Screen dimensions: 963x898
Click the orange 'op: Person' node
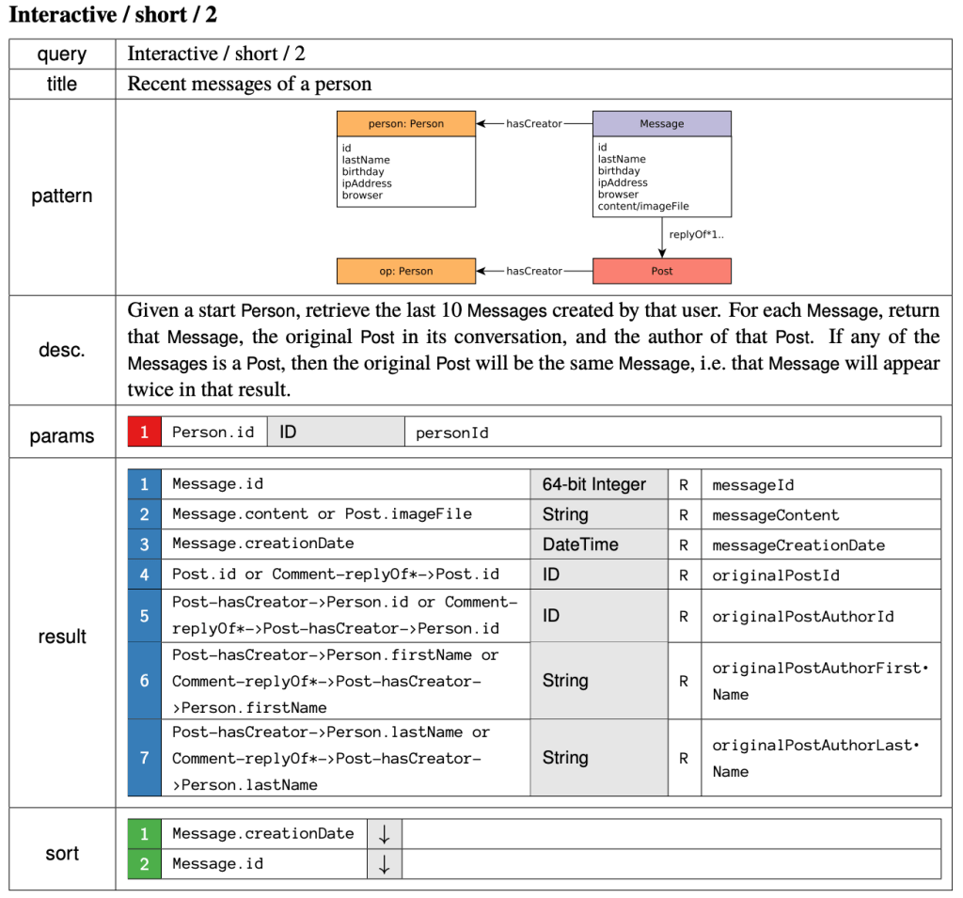[406, 271]
